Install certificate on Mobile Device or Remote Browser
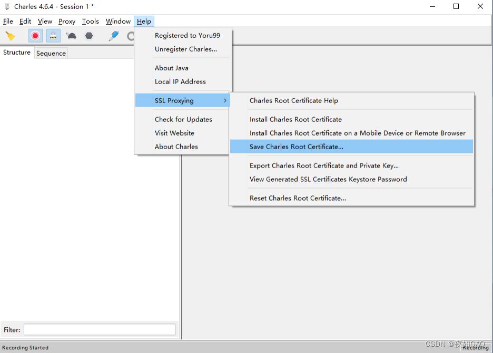This screenshot has height=353, width=493. pyautogui.click(x=351, y=133)
